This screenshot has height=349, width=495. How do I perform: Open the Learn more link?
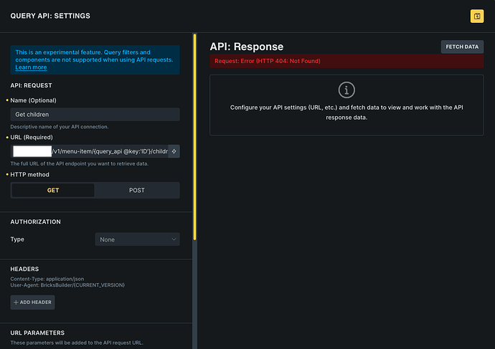pos(31,67)
